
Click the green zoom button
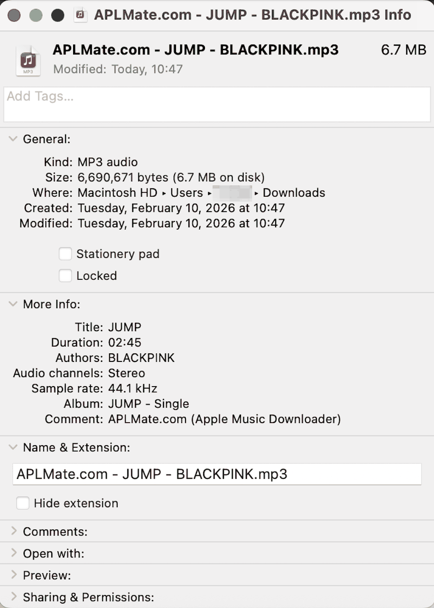[x=57, y=15]
